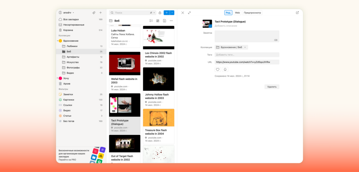
Task: Click the grid view mode icon
Action: click(x=158, y=21)
